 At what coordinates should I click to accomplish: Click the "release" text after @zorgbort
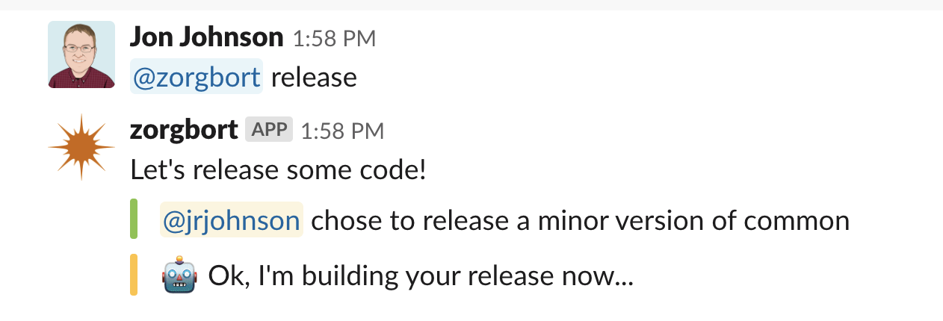(314, 77)
